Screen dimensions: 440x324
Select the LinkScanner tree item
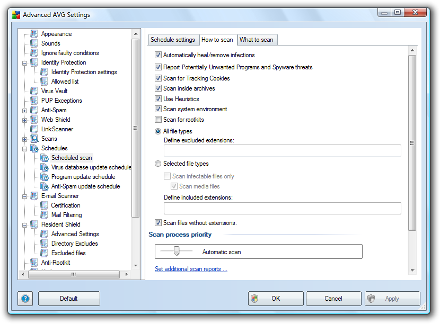[57, 129]
